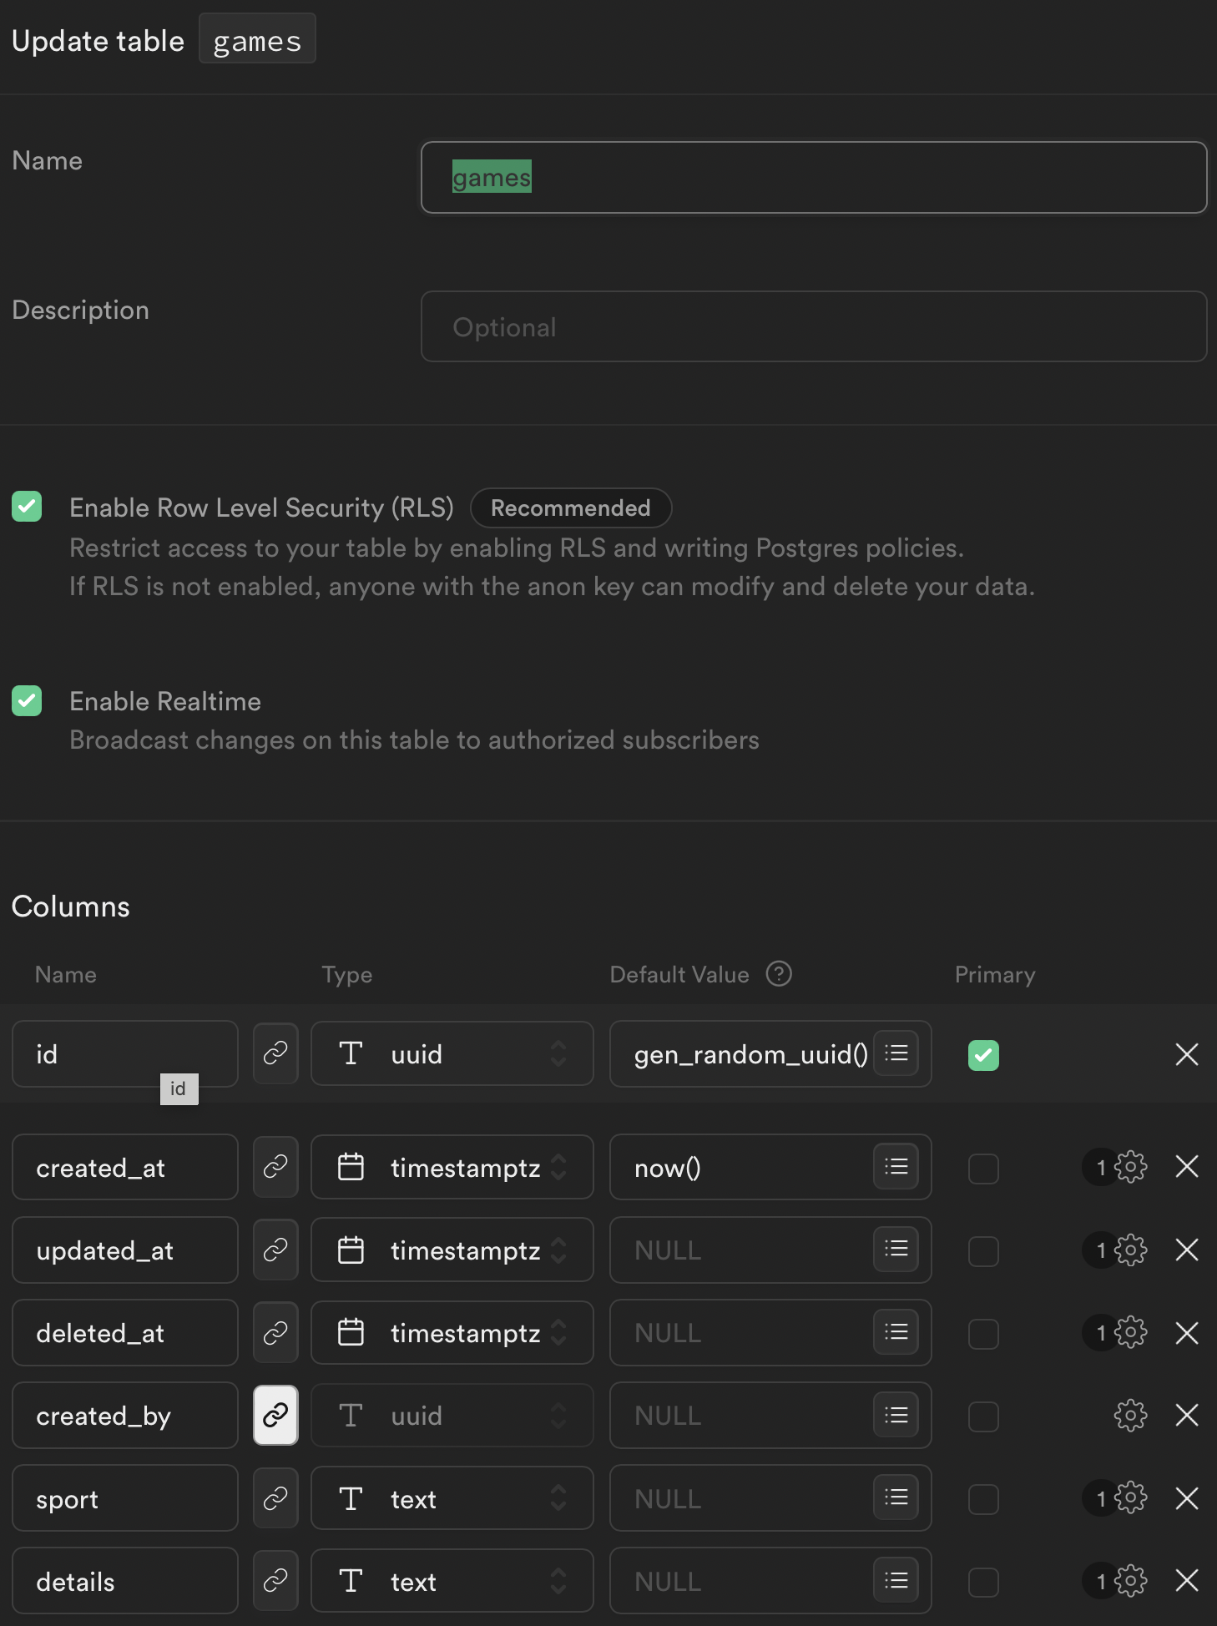Toggle the Enable Realtime checkbox
Viewport: 1217px width, 1626px height.
tap(27, 701)
